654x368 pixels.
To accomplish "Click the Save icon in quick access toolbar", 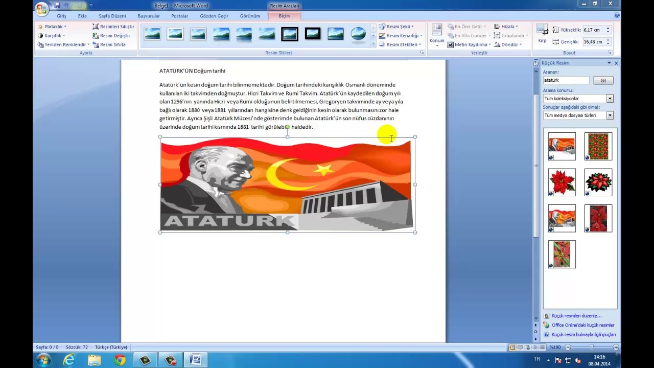I will [x=57, y=5].
